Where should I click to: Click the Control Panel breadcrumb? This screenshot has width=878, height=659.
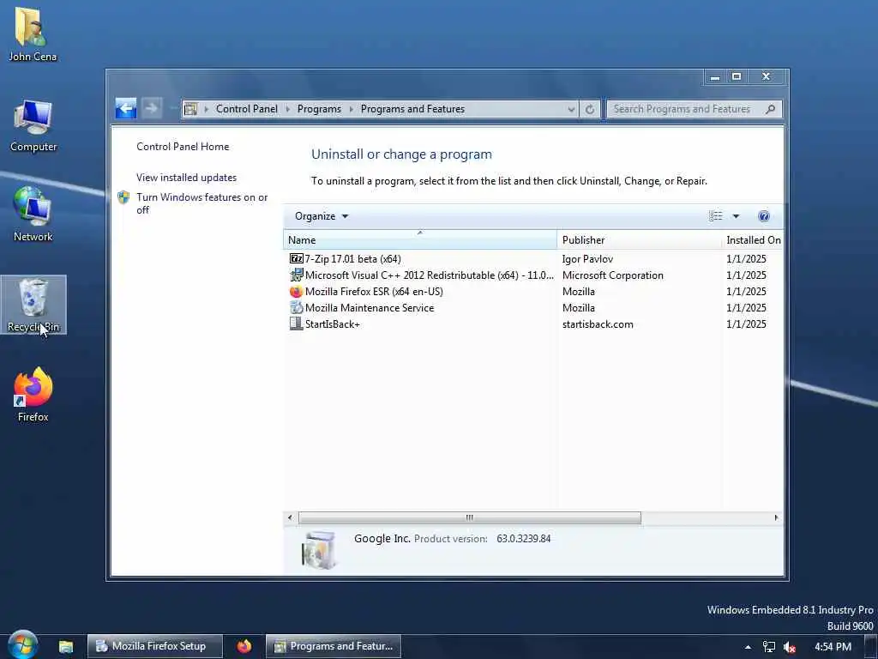pyautogui.click(x=247, y=109)
